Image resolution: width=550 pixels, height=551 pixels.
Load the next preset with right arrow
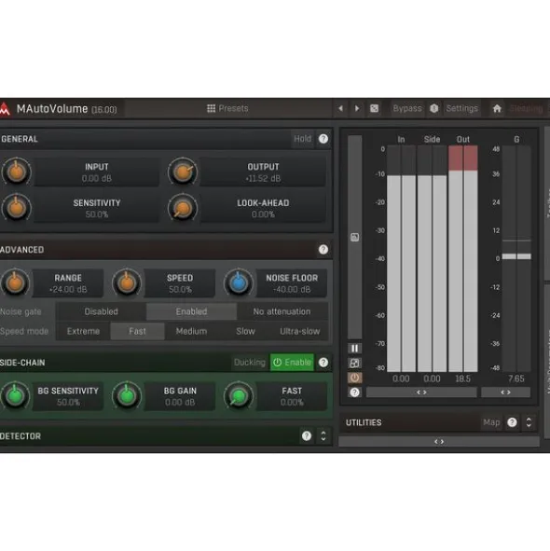point(357,108)
